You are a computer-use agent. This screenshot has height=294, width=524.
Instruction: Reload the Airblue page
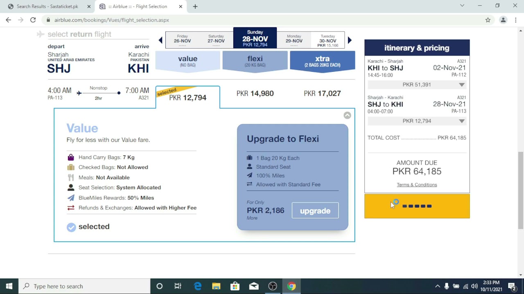click(x=33, y=20)
